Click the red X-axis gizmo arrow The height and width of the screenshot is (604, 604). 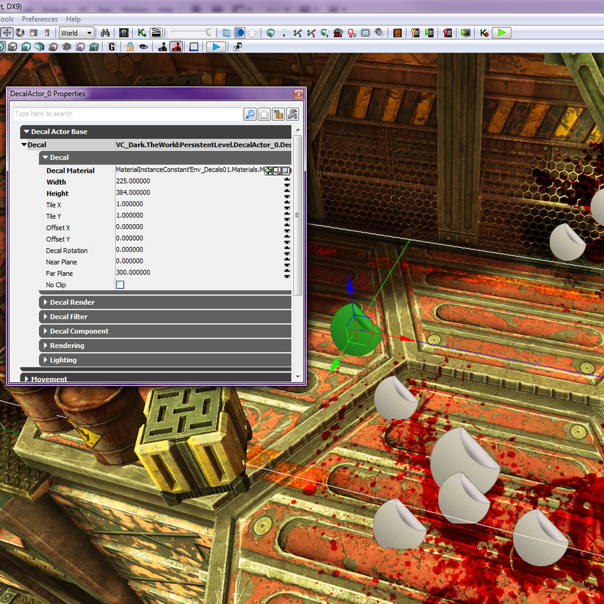click(407, 339)
